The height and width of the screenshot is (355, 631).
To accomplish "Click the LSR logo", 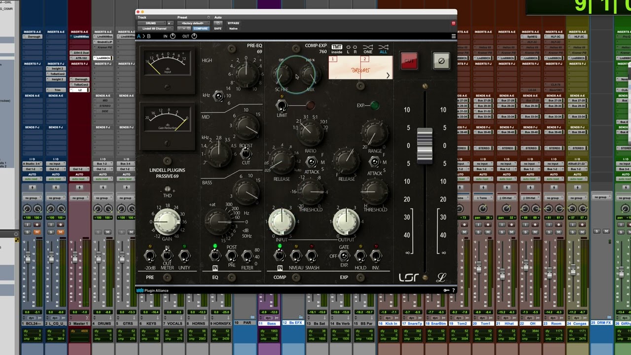I will (x=409, y=278).
